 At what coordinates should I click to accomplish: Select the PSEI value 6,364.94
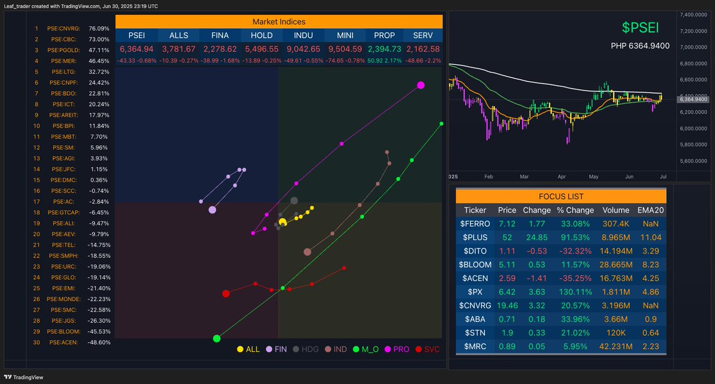136,49
